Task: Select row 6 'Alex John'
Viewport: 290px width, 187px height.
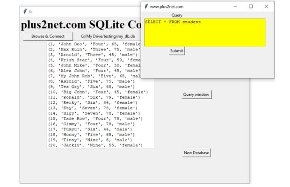Action: (x=94, y=71)
